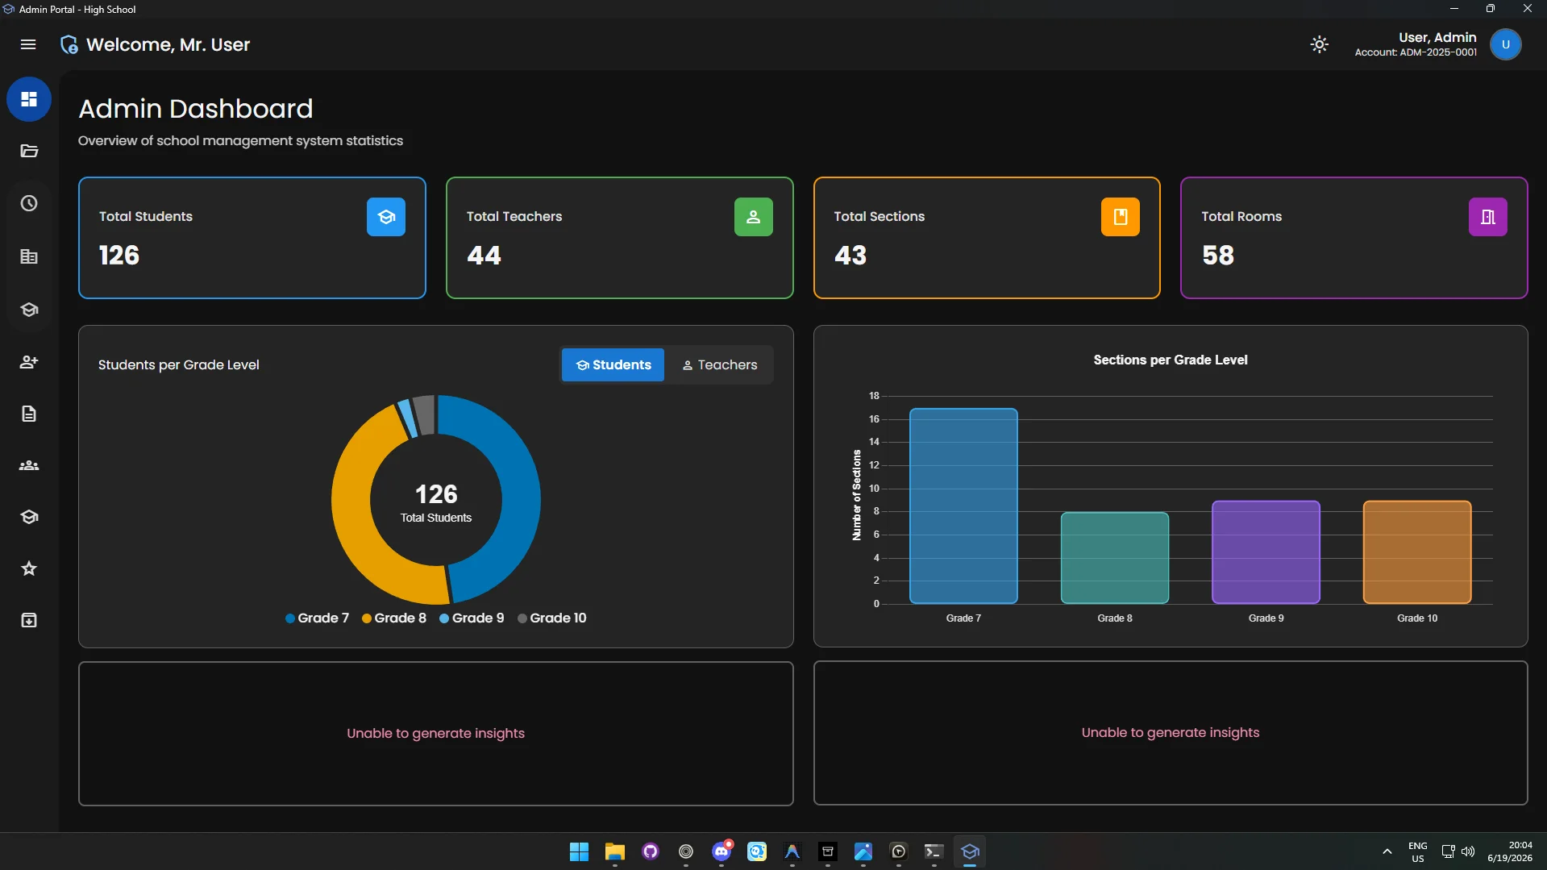Click the User, Admin account name
1547x870 pixels.
click(x=1437, y=37)
